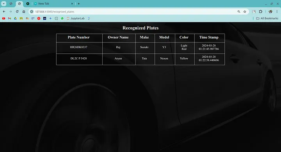The width and height of the screenshot is (281, 152).
Task: Open the blue sparkle Gemini bookmark
Action: pyautogui.click(x=50, y=18)
